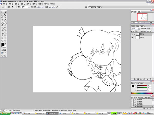This screenshot has height=115, width=154.
Task: Switch to Standard edit mode
Action: (x=2, y=50)
